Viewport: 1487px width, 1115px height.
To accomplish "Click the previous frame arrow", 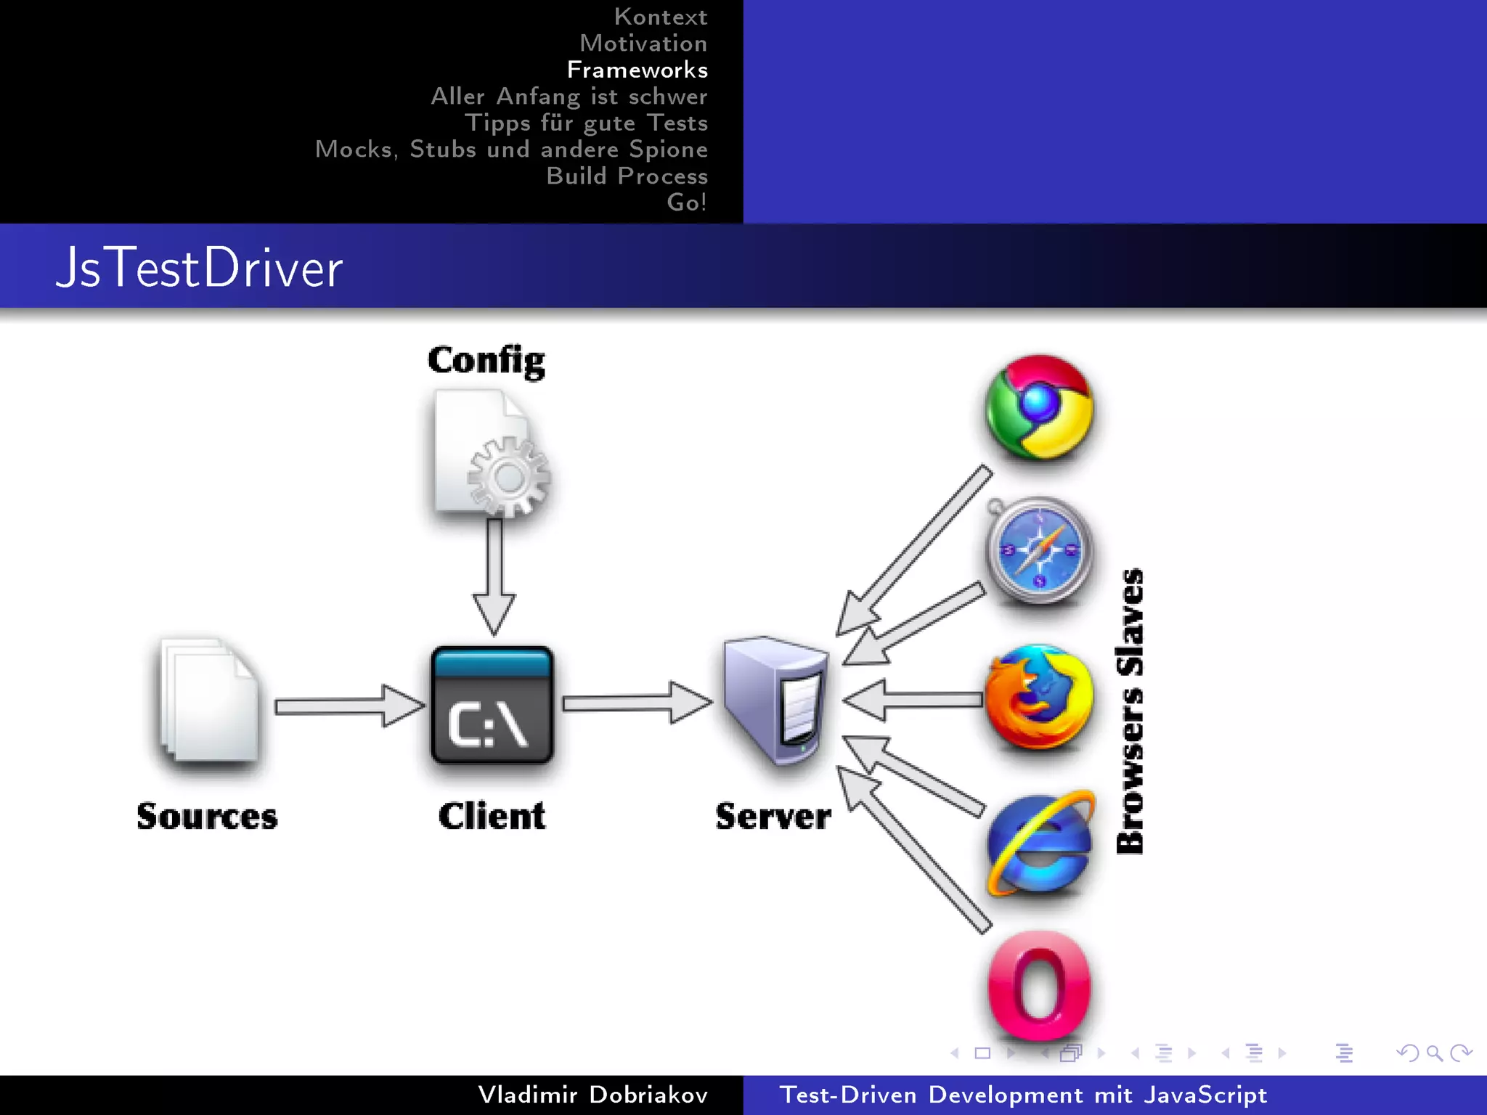I will click(x=1044, y=1053).
